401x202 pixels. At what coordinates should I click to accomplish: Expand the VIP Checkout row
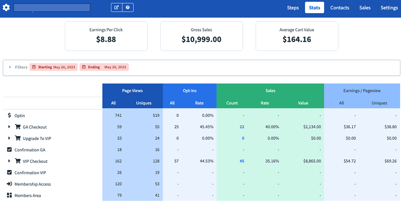9,161
